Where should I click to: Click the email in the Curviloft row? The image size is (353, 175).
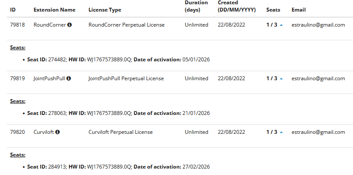pos(318,132)
